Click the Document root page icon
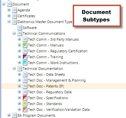The width and height of the screenshot is (126, 118). click(x=9, y=4)
